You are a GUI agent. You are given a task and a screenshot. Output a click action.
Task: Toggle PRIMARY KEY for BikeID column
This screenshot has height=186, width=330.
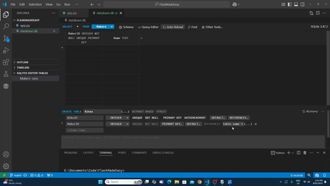pyautogui.click(x=172, y=118)
